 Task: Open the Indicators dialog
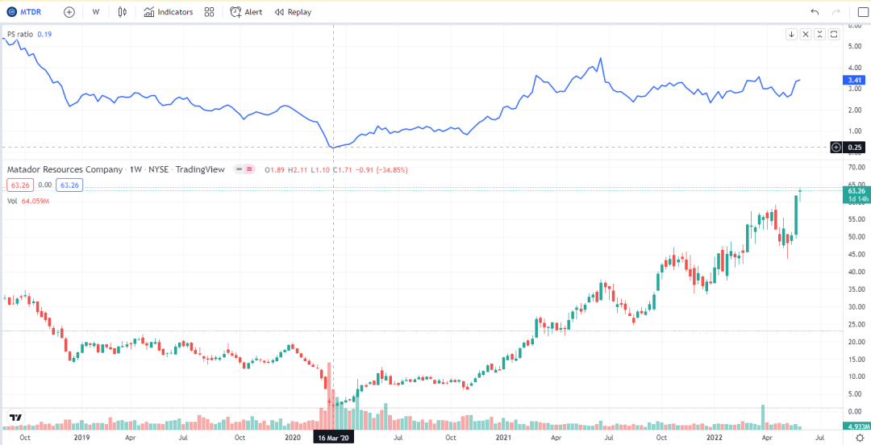pyautogui.click(x=169, y=11)
